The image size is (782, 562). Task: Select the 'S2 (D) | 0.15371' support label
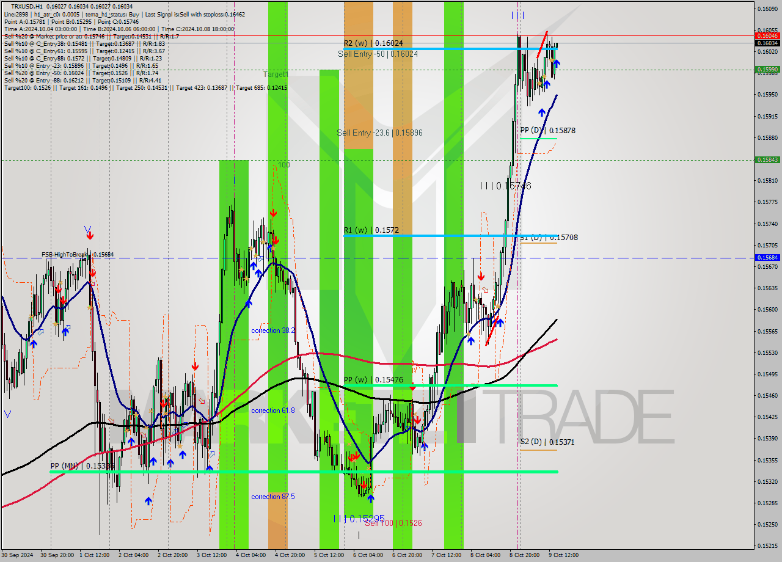547,442
